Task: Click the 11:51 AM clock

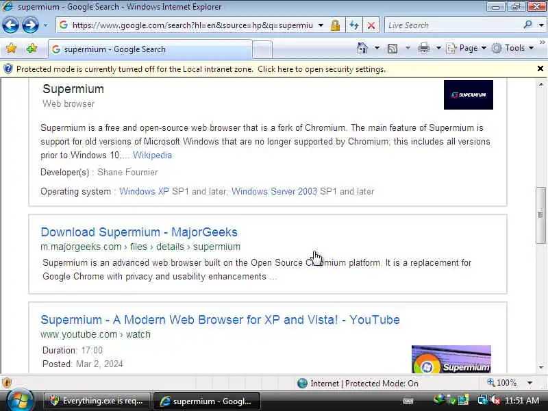Action: [521, 400]
